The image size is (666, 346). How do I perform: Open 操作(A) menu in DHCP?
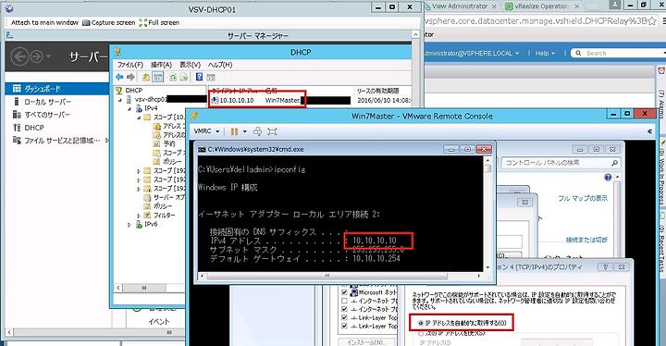point(161,65)
